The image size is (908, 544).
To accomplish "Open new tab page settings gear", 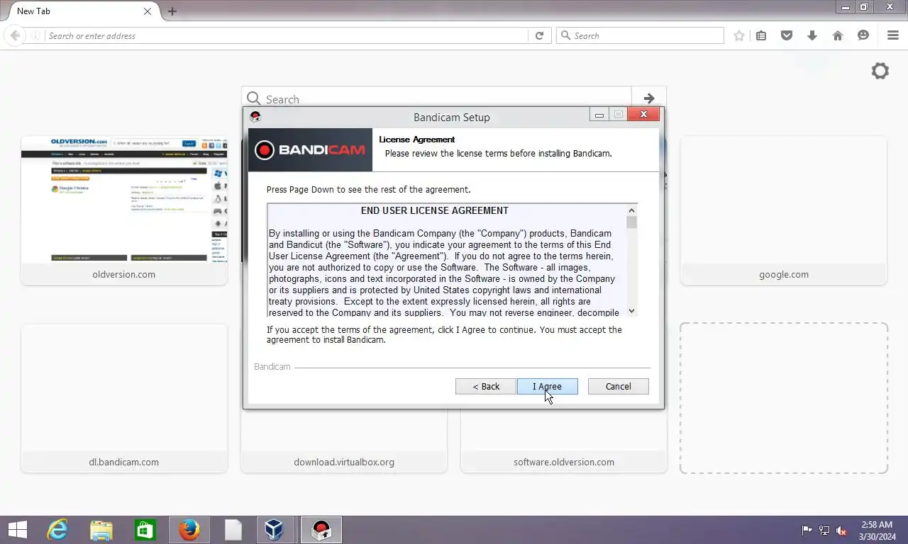I will pyautogui.click(x=880, y=71).
